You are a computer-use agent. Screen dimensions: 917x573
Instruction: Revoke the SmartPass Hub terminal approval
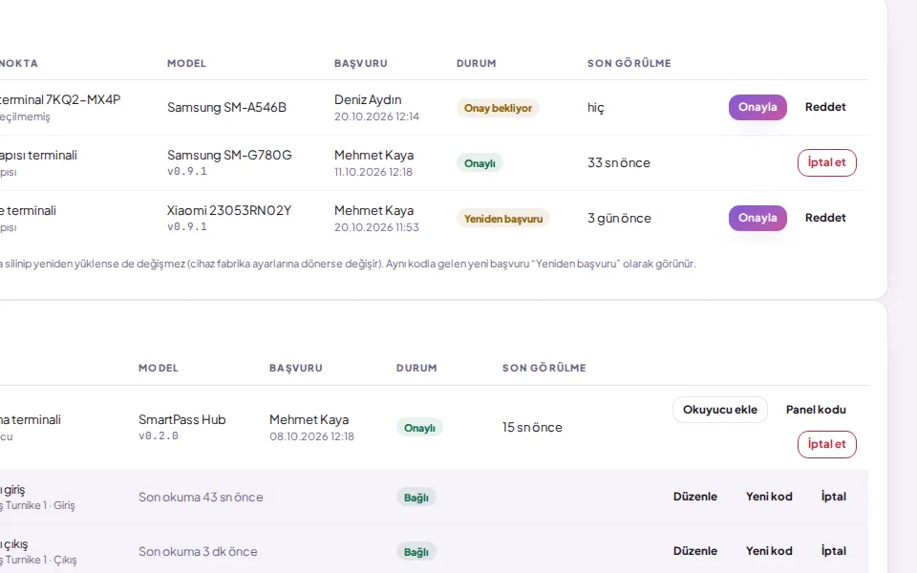(x=827, y=444)
